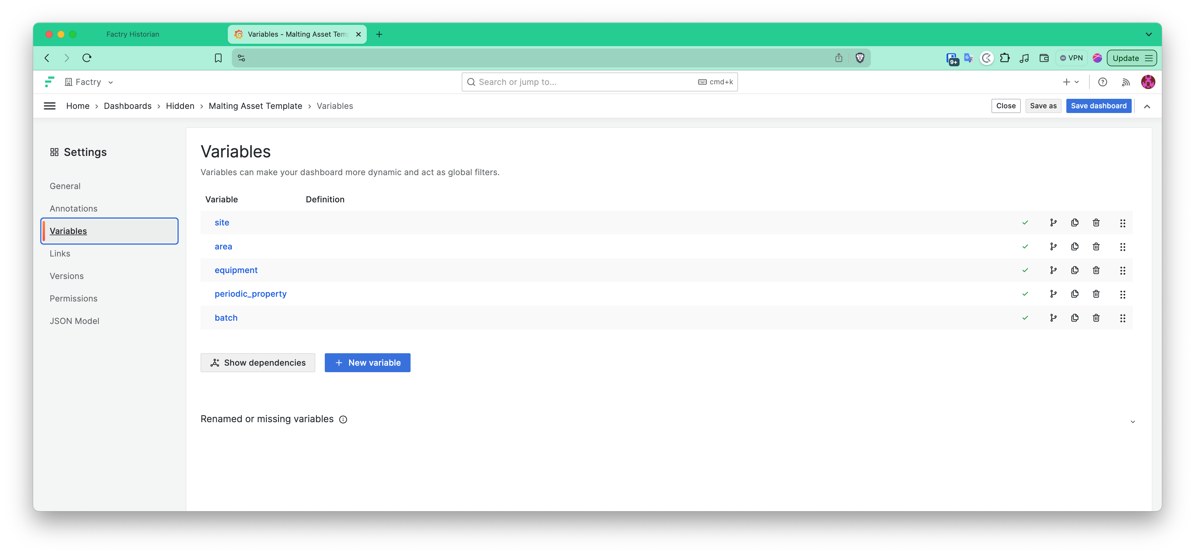
Task: Click the Show dependencies button
Action: [x=257, y=363]
